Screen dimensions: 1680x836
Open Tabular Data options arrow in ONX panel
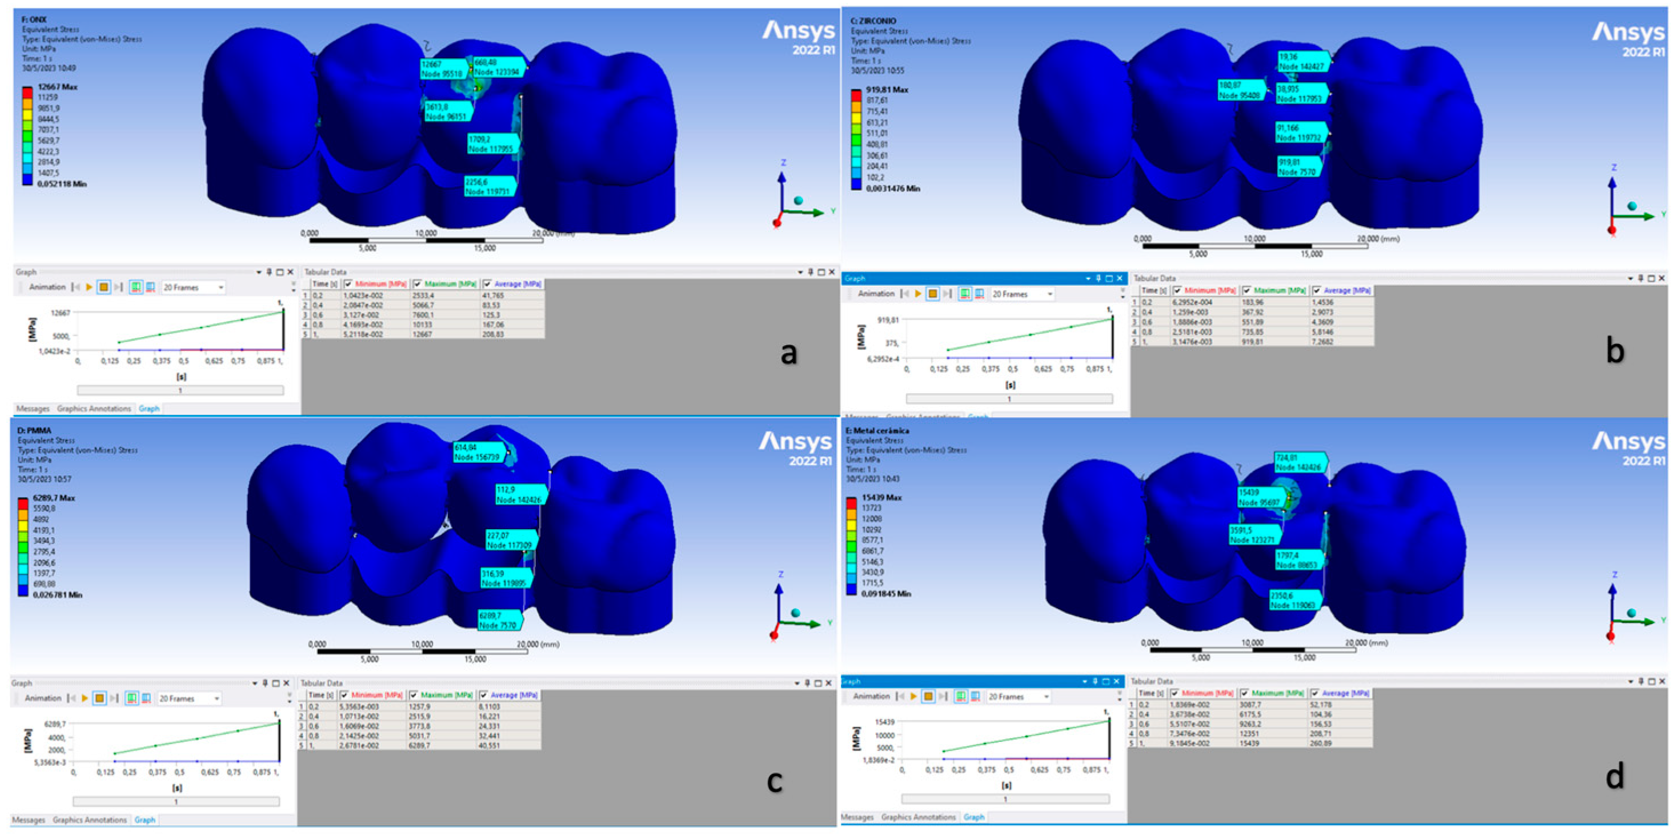800,272
